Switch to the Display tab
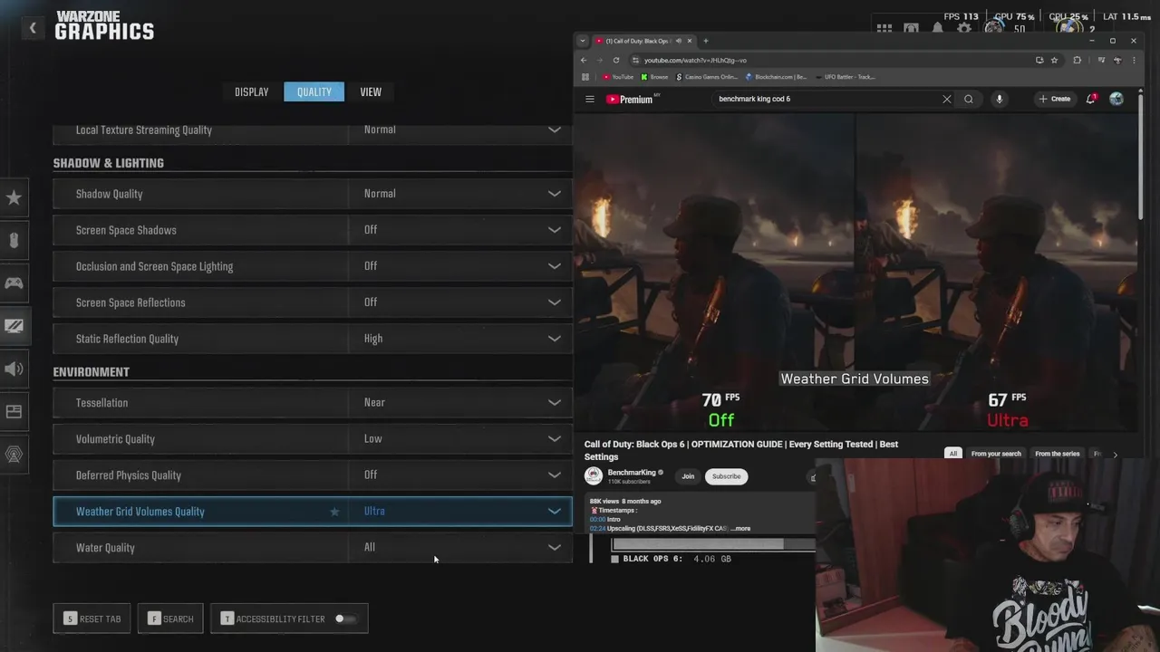Viewport: 1160px width, 652px height. 252,91
